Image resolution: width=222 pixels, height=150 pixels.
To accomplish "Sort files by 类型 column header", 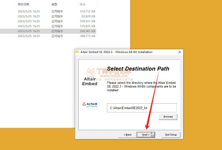I will point(54,5).
